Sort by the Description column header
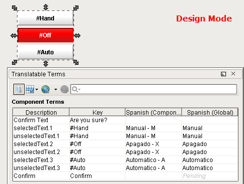The image size is (244, 184). point(41,112)
